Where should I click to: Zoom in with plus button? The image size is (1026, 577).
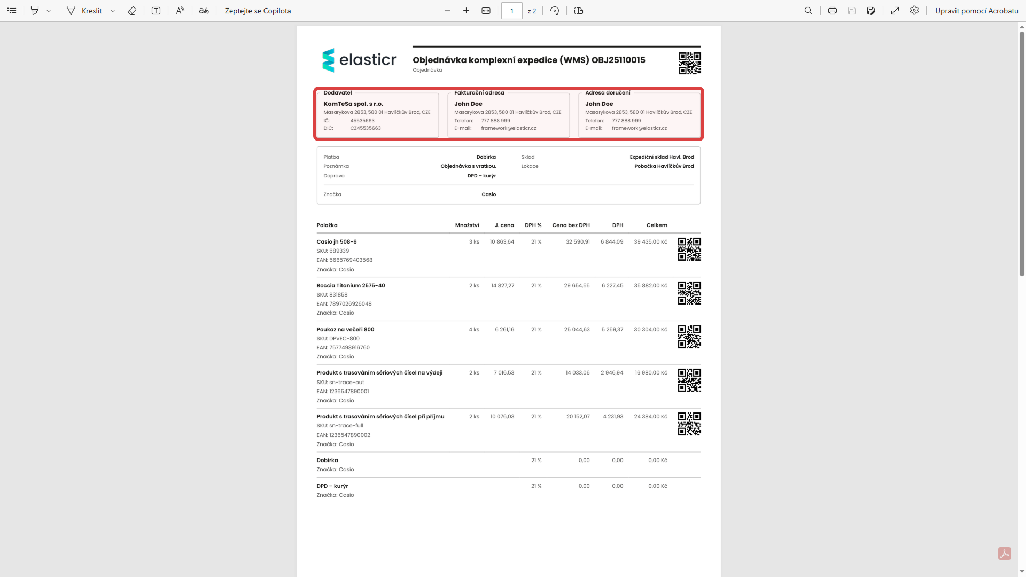466,11
